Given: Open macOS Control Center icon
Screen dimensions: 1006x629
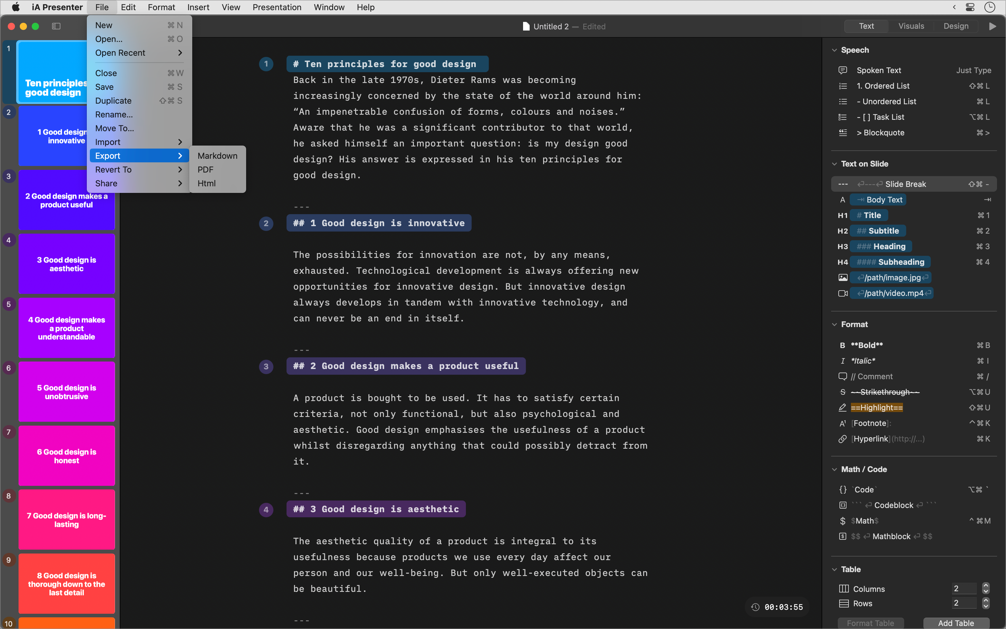Looking at the screenshot, I should click(970, 7).
